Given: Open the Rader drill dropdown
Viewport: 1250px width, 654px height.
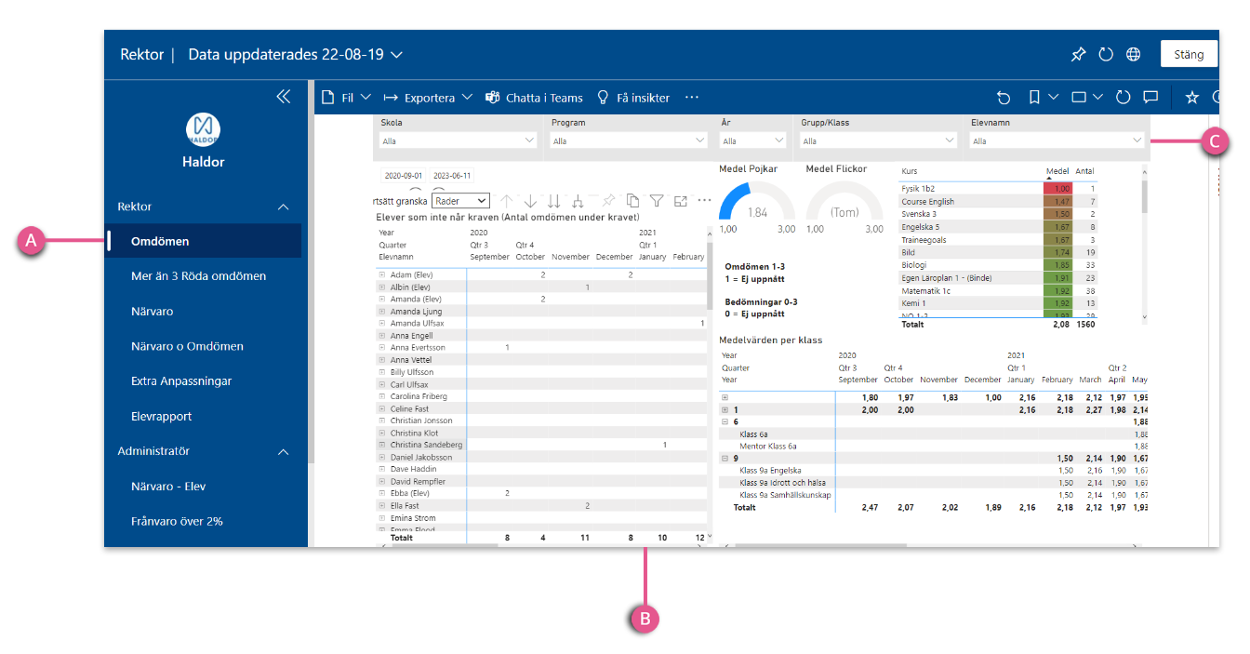Looking at the screenshot, I should click(460, 201).
